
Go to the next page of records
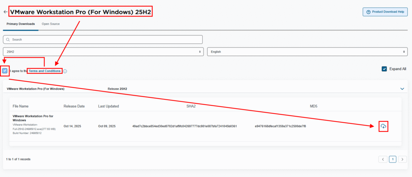(402, 159)
